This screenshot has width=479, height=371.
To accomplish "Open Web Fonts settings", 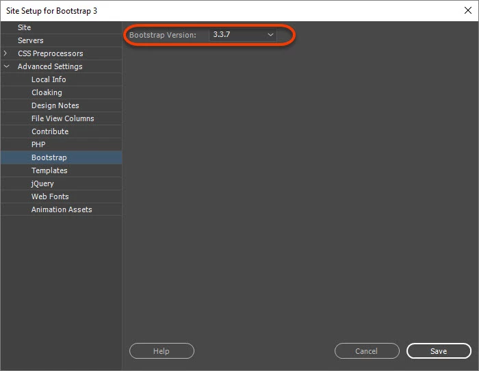I will pyautogui.click(x=61, y=196).
